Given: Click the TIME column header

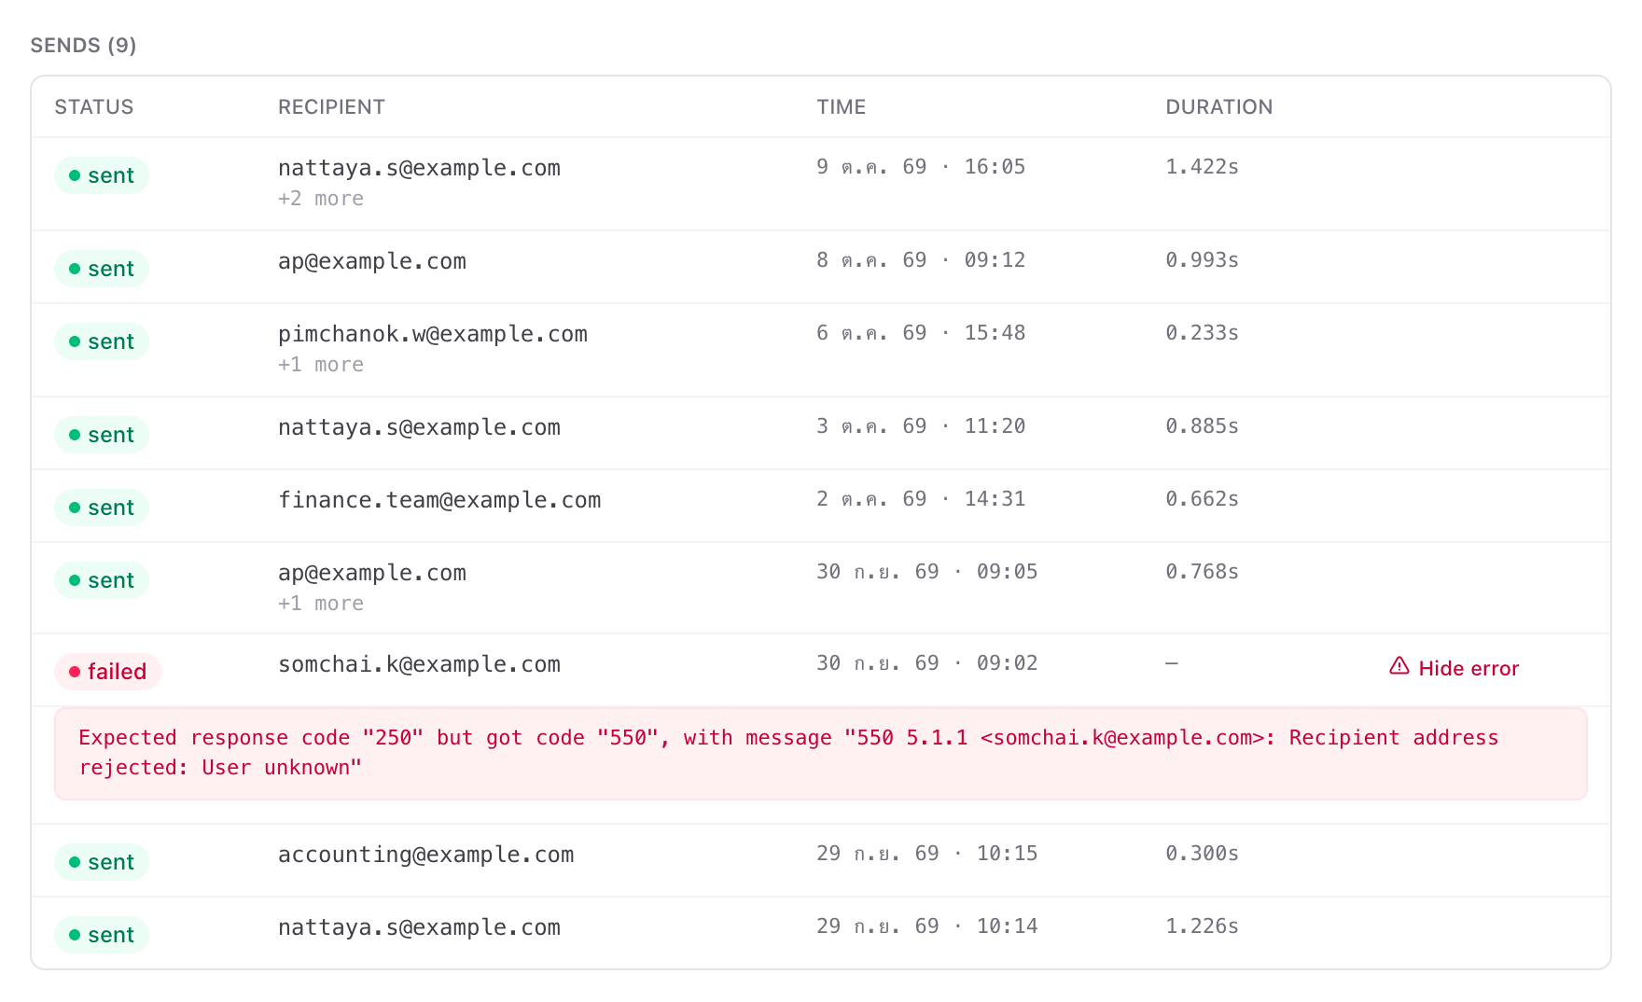Looking at the screenshot, I should tap(842, 107).
